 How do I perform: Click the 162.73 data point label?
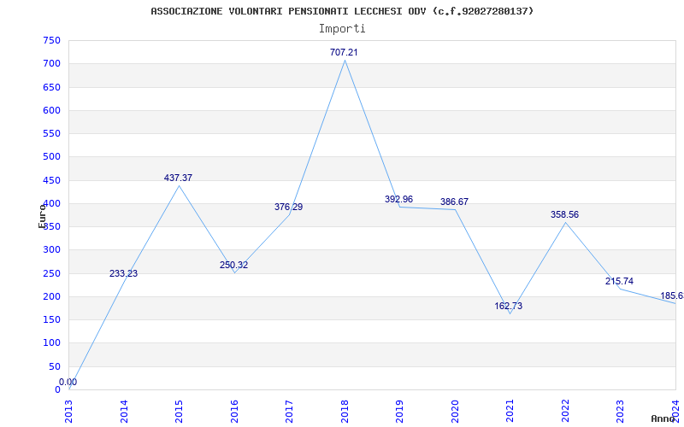(x=508, y=306)
